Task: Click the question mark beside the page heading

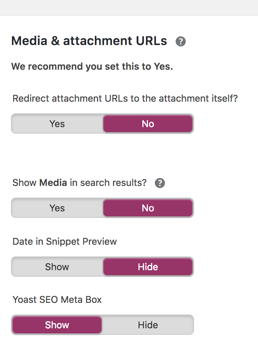Action: tap(180, 41)
